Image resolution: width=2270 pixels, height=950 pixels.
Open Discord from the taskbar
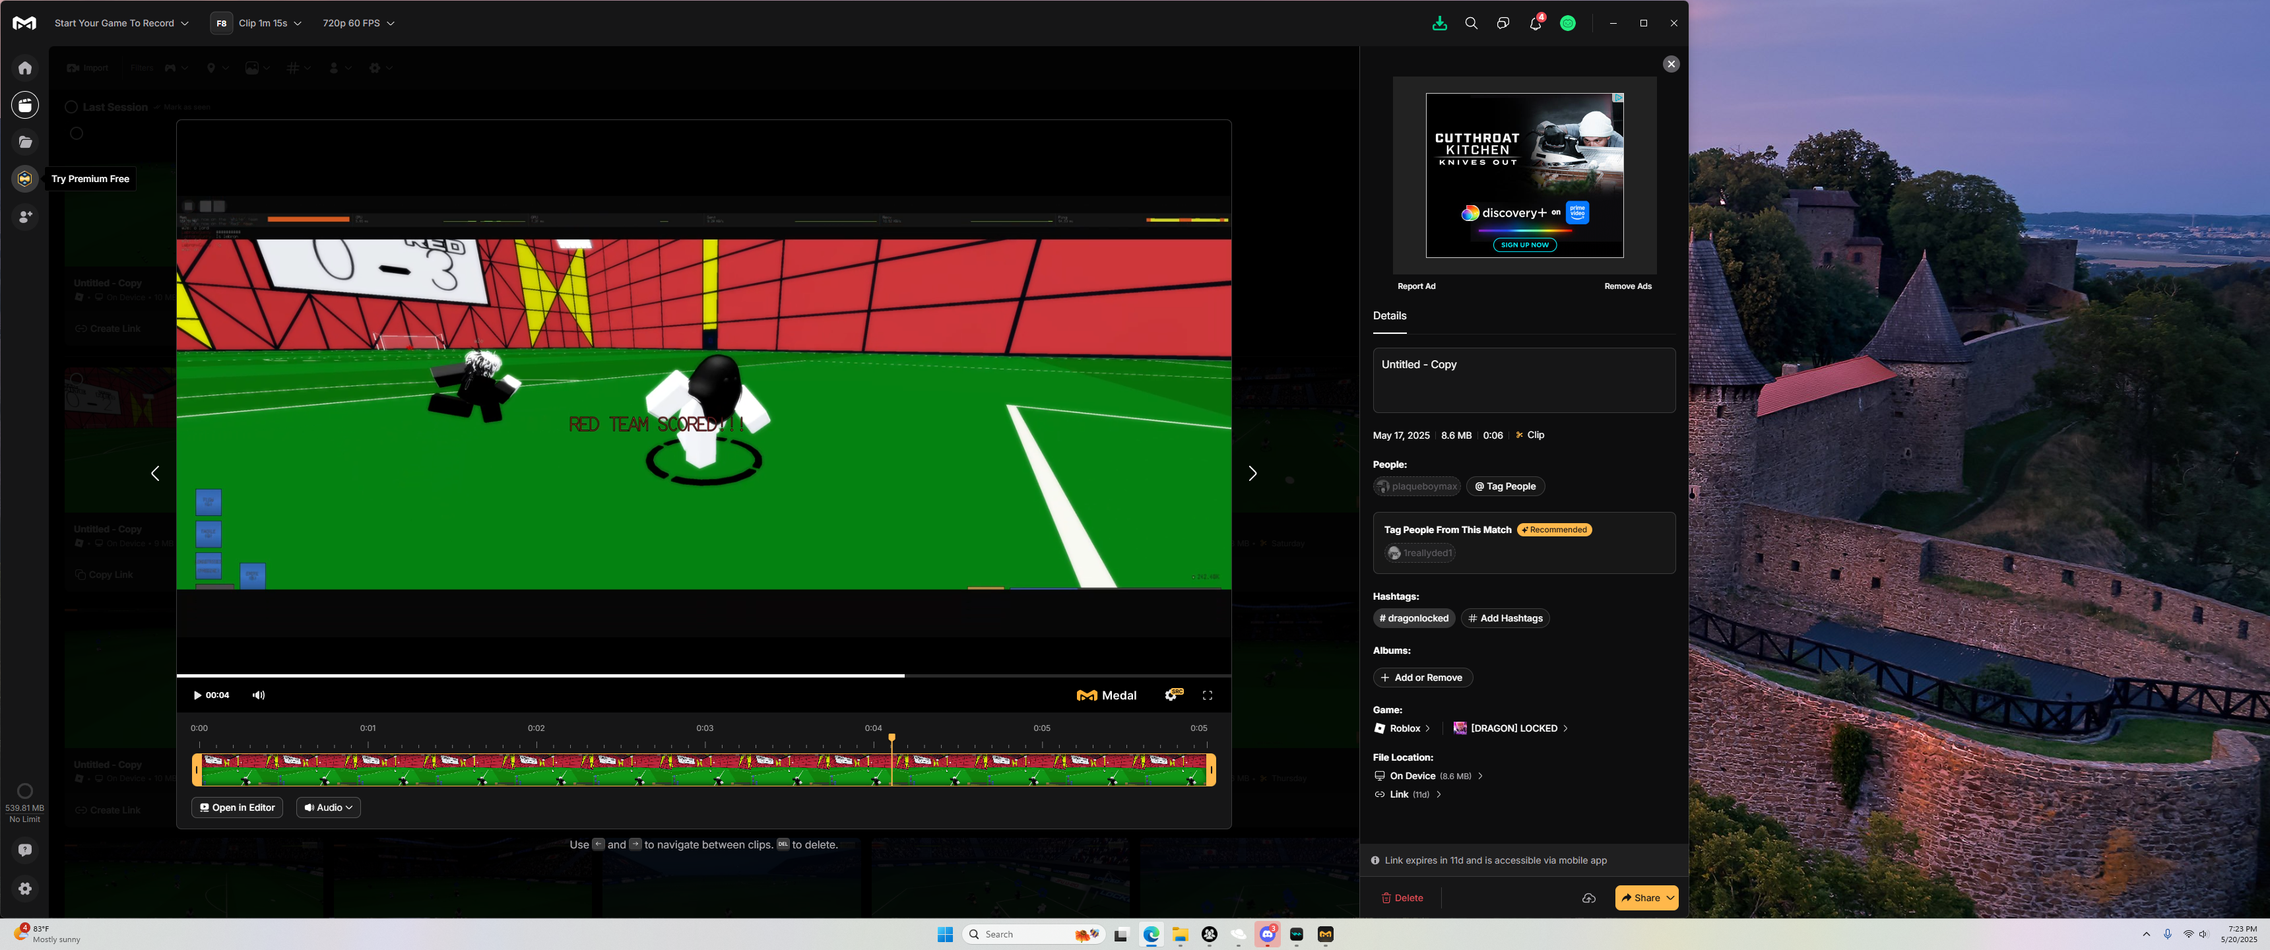click(x=1267, y=934)
